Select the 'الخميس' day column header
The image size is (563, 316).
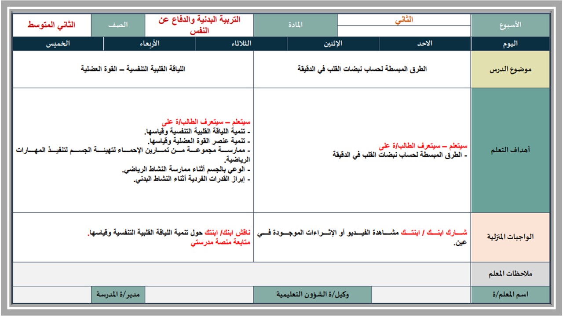coord(58,44)
